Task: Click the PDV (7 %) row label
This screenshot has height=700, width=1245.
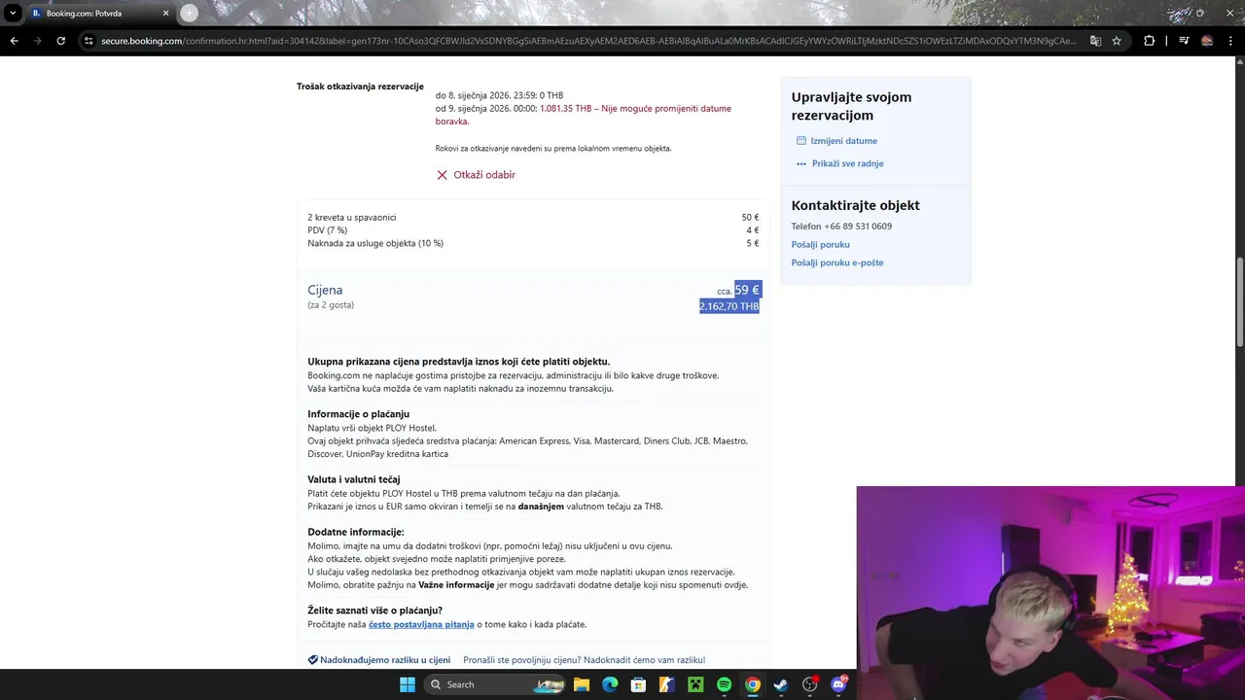Action: pyautogui.click(x=327, y=230)
